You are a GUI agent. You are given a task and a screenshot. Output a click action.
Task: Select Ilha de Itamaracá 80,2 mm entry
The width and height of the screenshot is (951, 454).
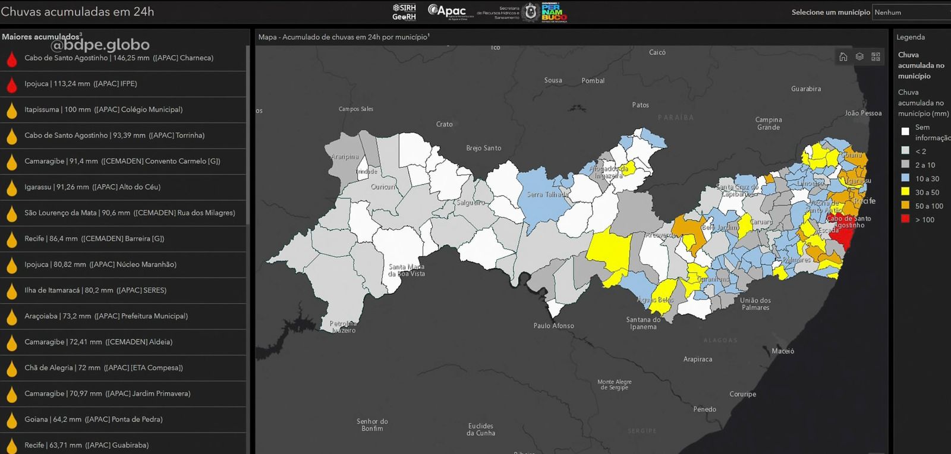tap(96, 290)
